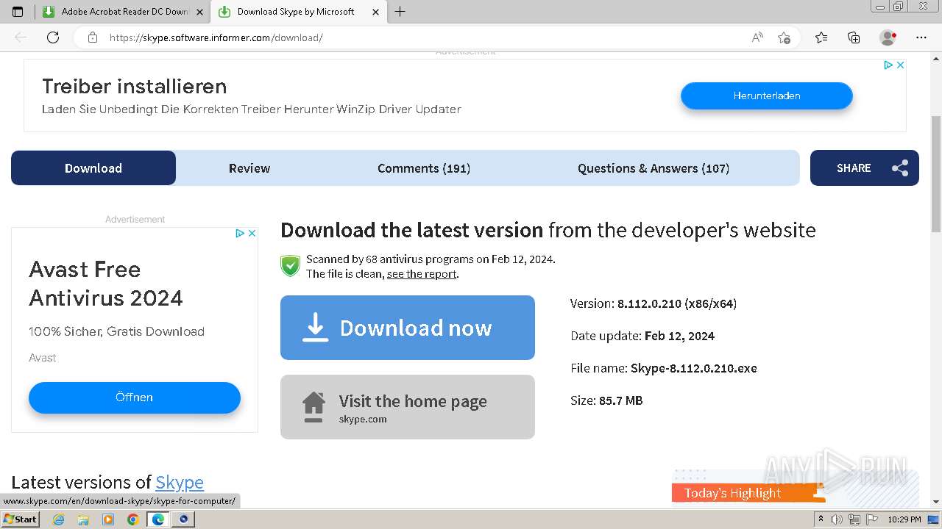Click the Öffnen button in Avast ad

[135, 397]
